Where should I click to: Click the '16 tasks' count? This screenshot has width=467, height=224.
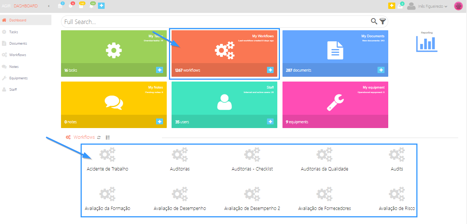(x=71, y=70)
